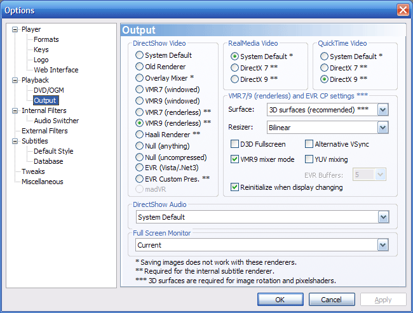Toggle the VMR9 mixer mode checkbox
Screen dimensions: 413x313
coord(235,159)
